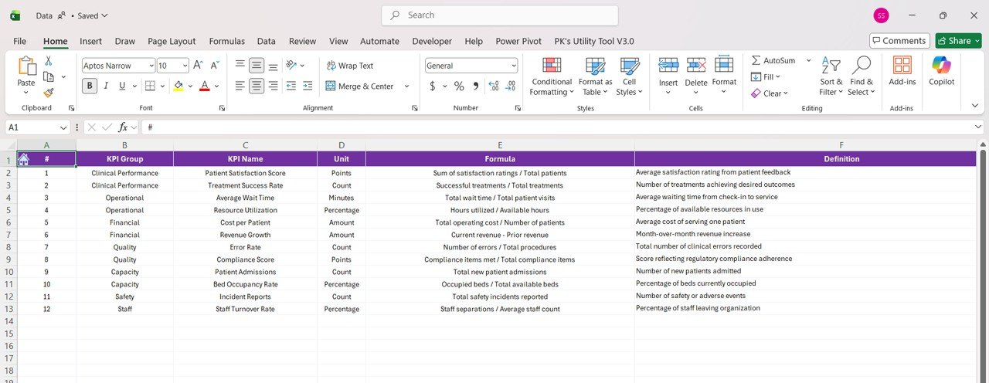Click the Name Box showing A1
Screen dimensions: 989x383
tap(37, 127)
